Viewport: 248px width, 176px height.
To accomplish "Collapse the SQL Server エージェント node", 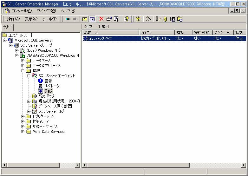I will coord(29,76).
